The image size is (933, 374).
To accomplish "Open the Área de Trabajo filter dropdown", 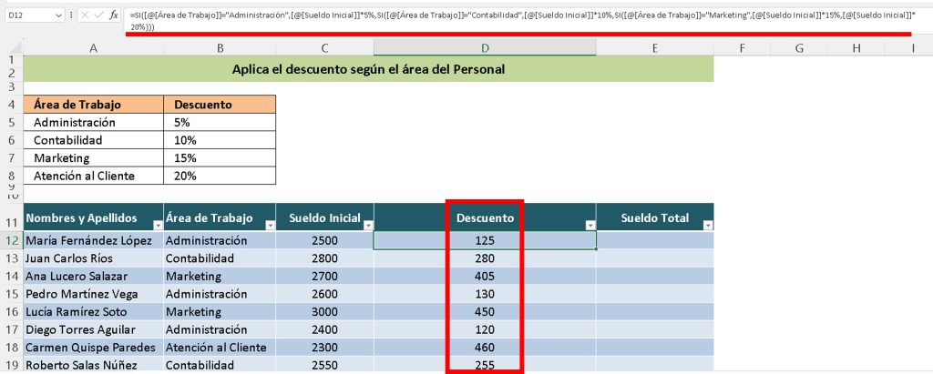I will point(269,225).
